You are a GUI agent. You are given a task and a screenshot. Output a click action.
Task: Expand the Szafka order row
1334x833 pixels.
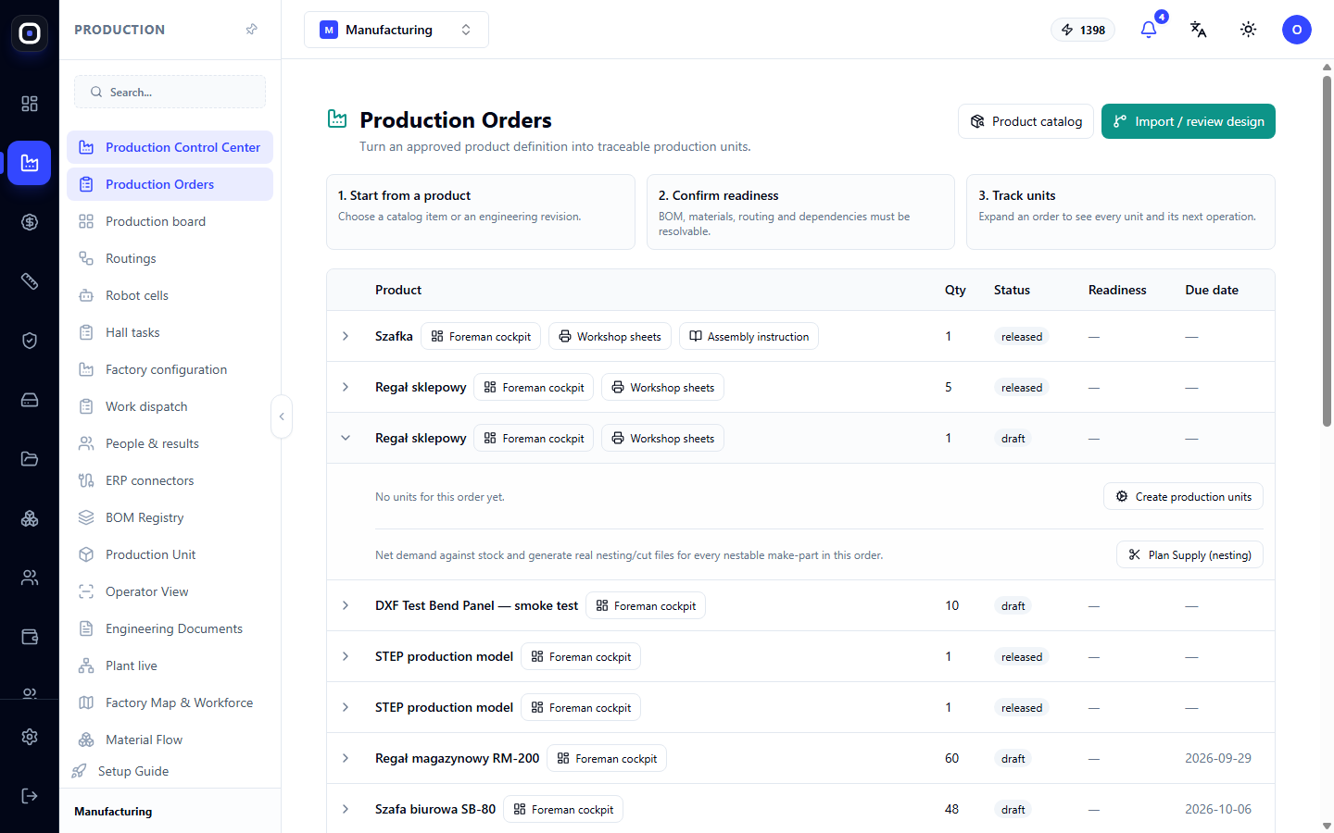[x=346, y=336]
